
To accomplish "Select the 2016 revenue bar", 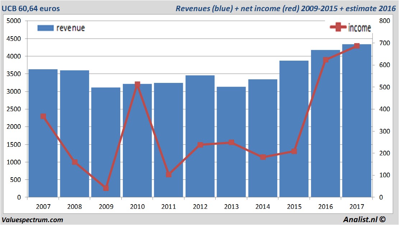I will tap(325, 123).
